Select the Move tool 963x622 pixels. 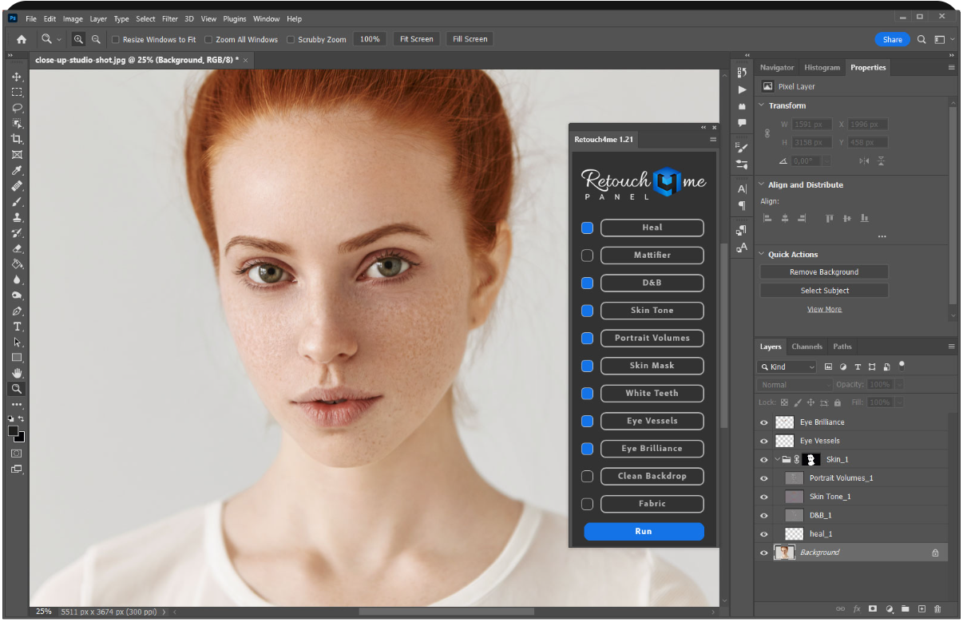[17, 77]
